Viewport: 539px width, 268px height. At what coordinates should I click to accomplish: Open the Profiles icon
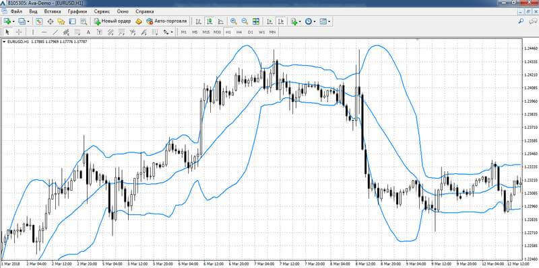tap(22, 21)
